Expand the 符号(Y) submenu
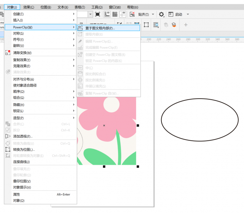Viewport: 244px width, 213px height. pos(41,40)
